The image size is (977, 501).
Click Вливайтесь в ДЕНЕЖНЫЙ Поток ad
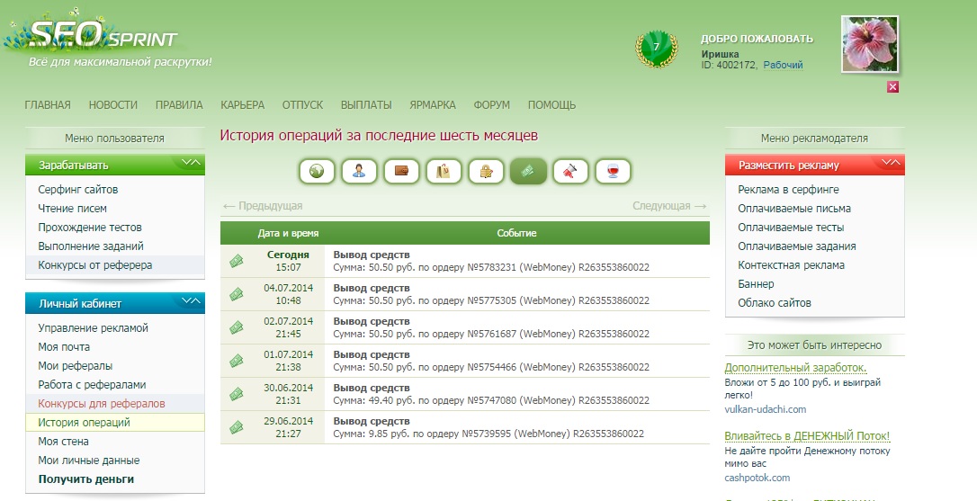coord(808,435)
